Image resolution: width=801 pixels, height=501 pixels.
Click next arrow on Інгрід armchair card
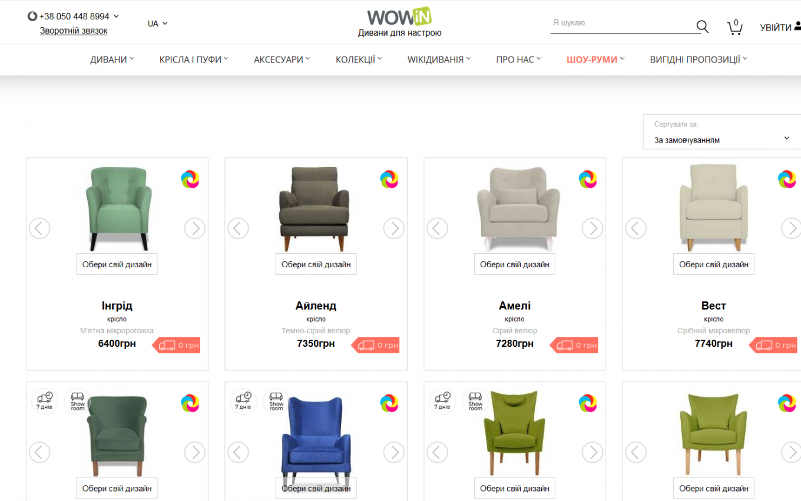195,228
